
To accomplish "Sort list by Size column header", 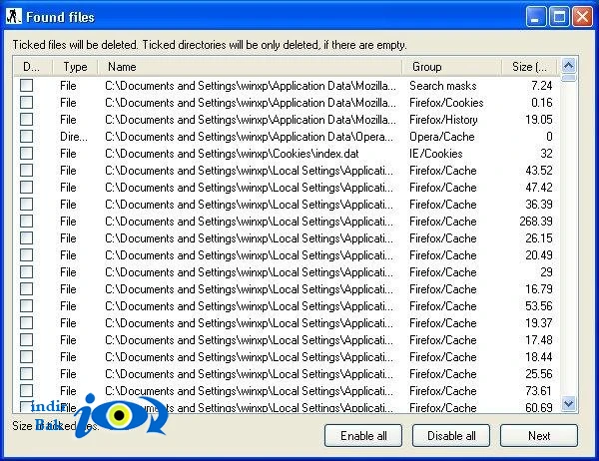I will (529, 67).
